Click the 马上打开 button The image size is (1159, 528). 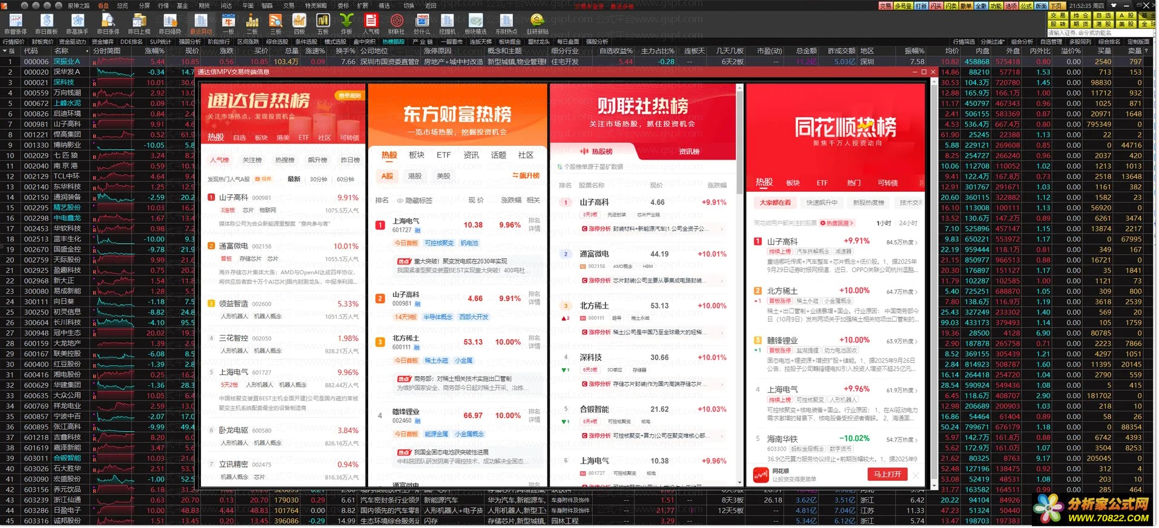887,474
